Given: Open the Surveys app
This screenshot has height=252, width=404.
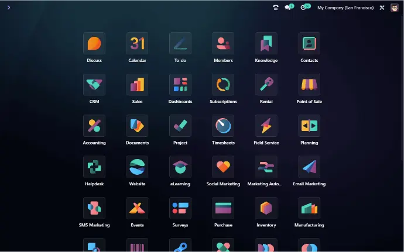Looking at the screenshot, I should (x=180, y=208).
